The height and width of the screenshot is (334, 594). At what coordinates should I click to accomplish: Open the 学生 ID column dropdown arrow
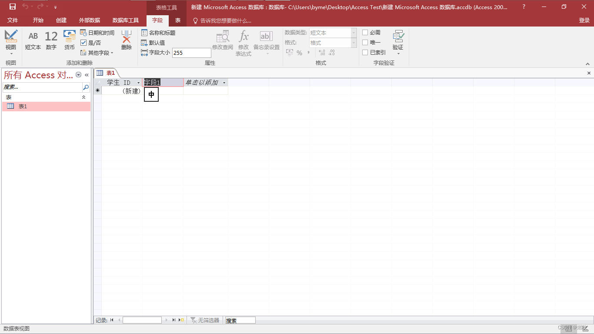(x=139, y=83)
